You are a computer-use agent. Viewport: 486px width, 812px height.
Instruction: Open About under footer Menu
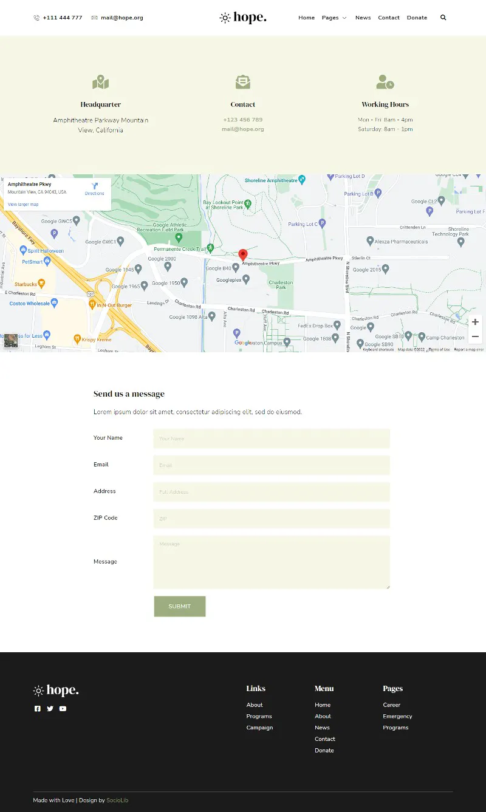[x=323, y=716]
